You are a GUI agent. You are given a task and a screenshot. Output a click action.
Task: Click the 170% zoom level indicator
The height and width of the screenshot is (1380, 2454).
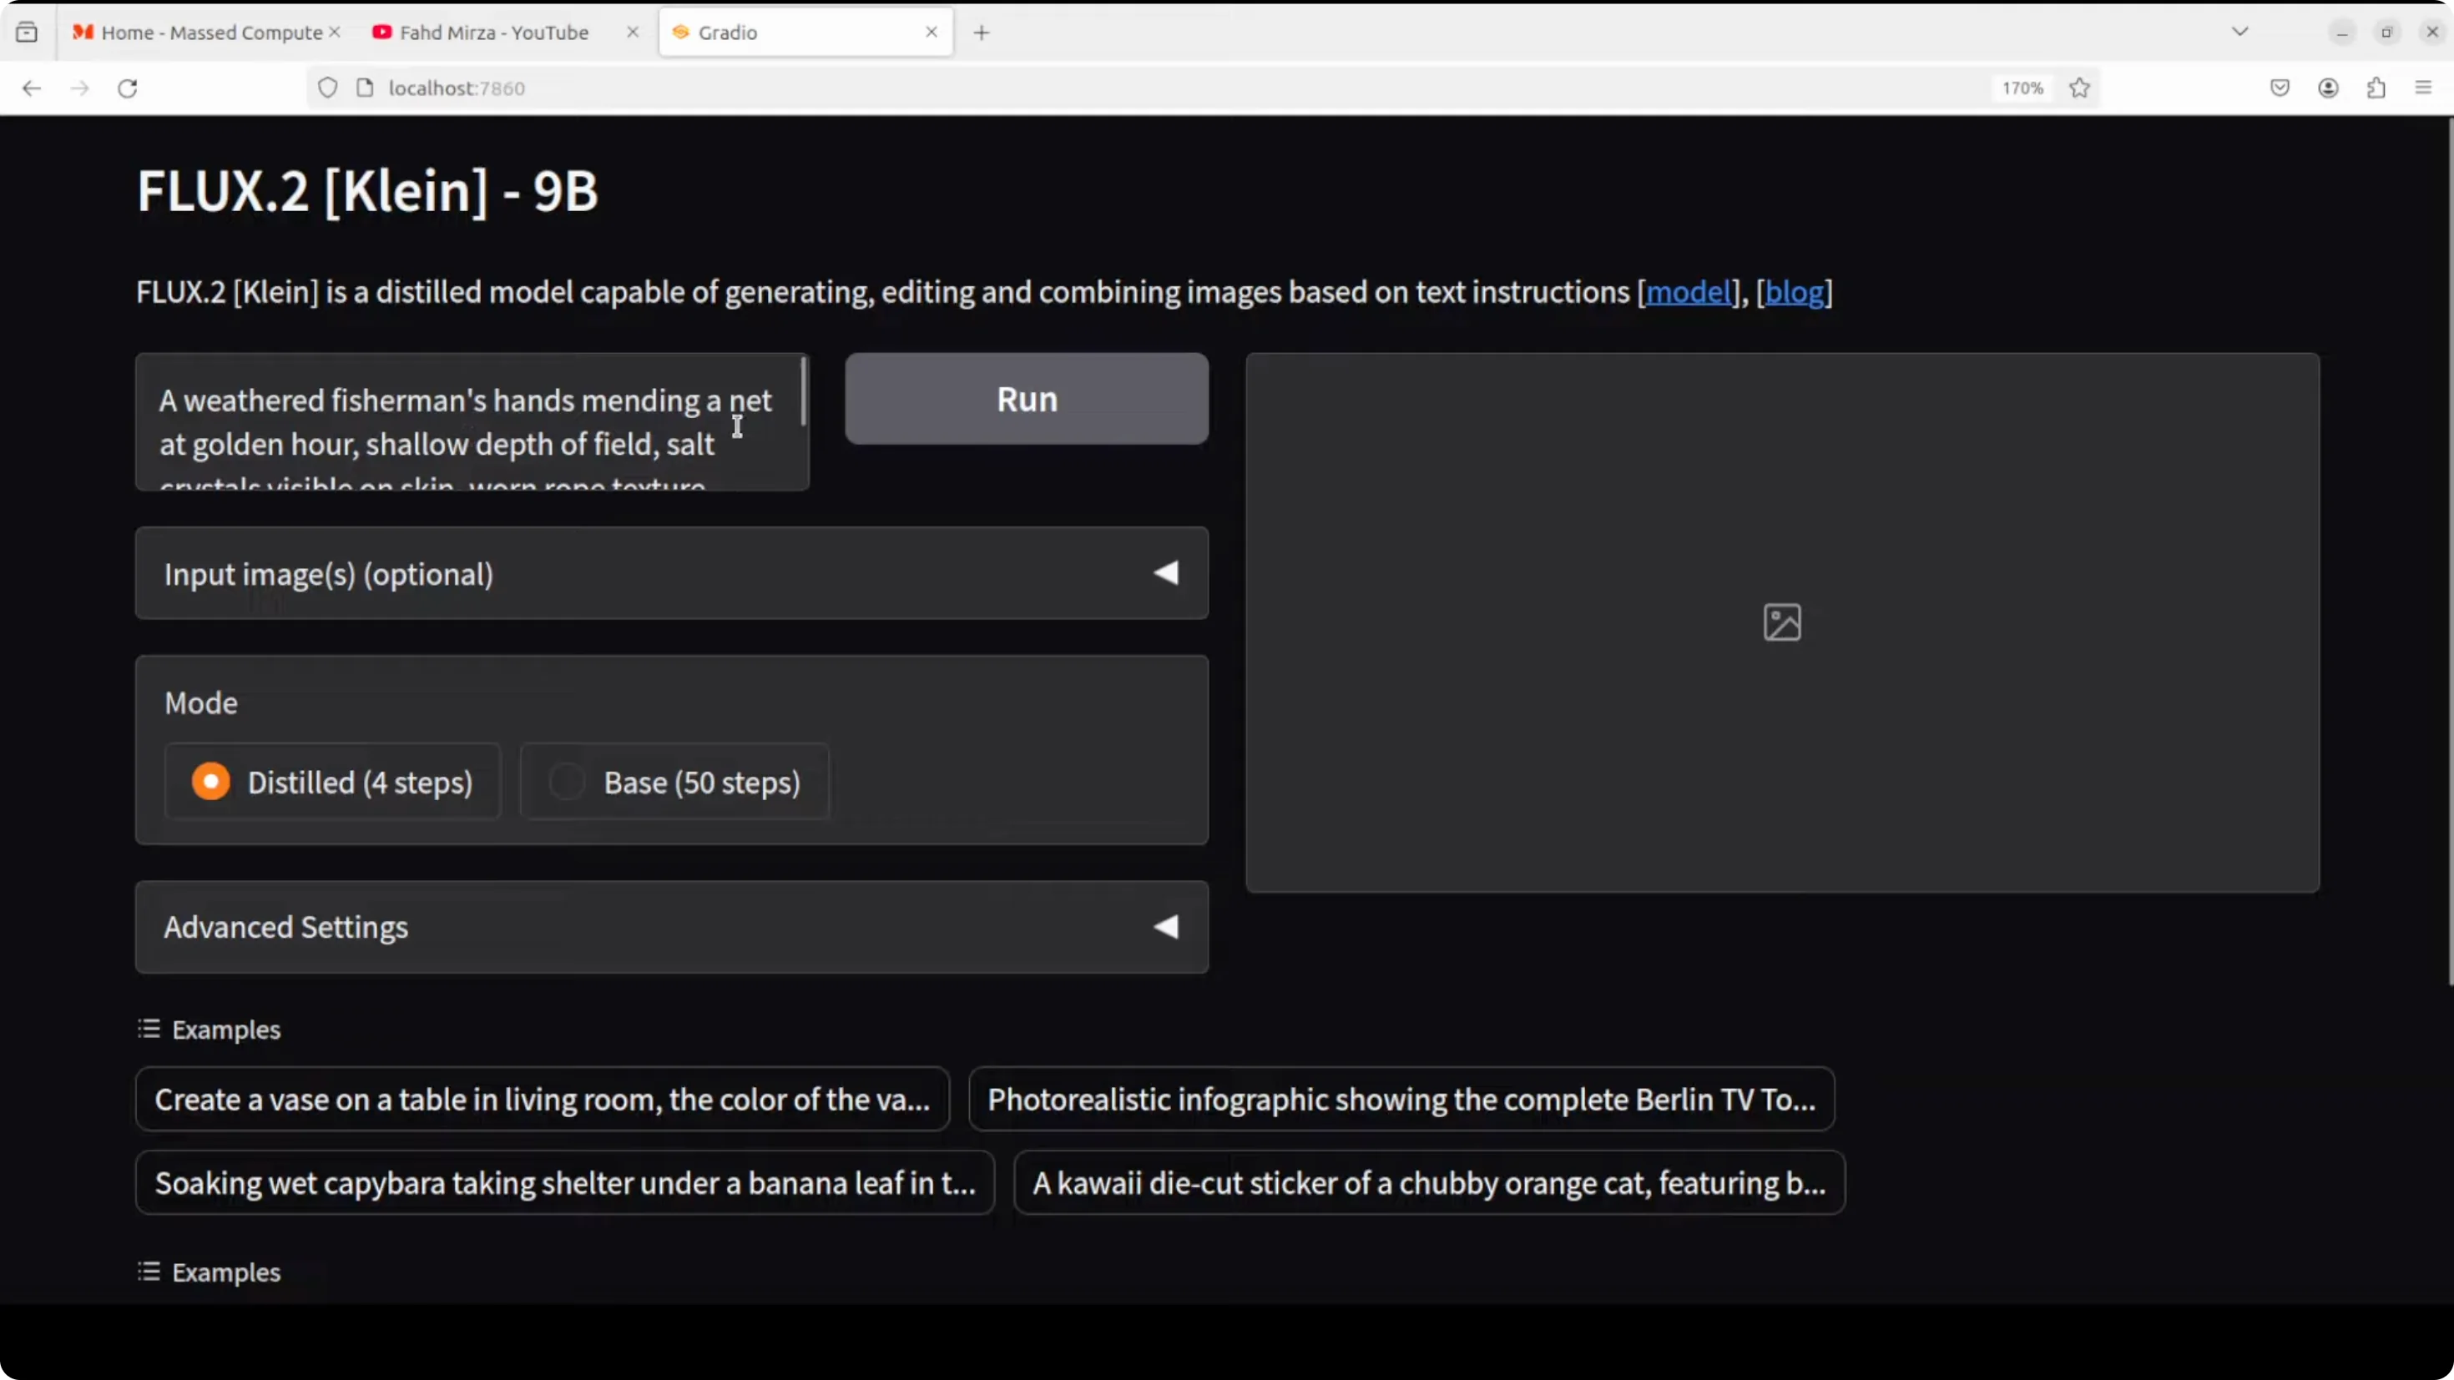coord(2022,88)
